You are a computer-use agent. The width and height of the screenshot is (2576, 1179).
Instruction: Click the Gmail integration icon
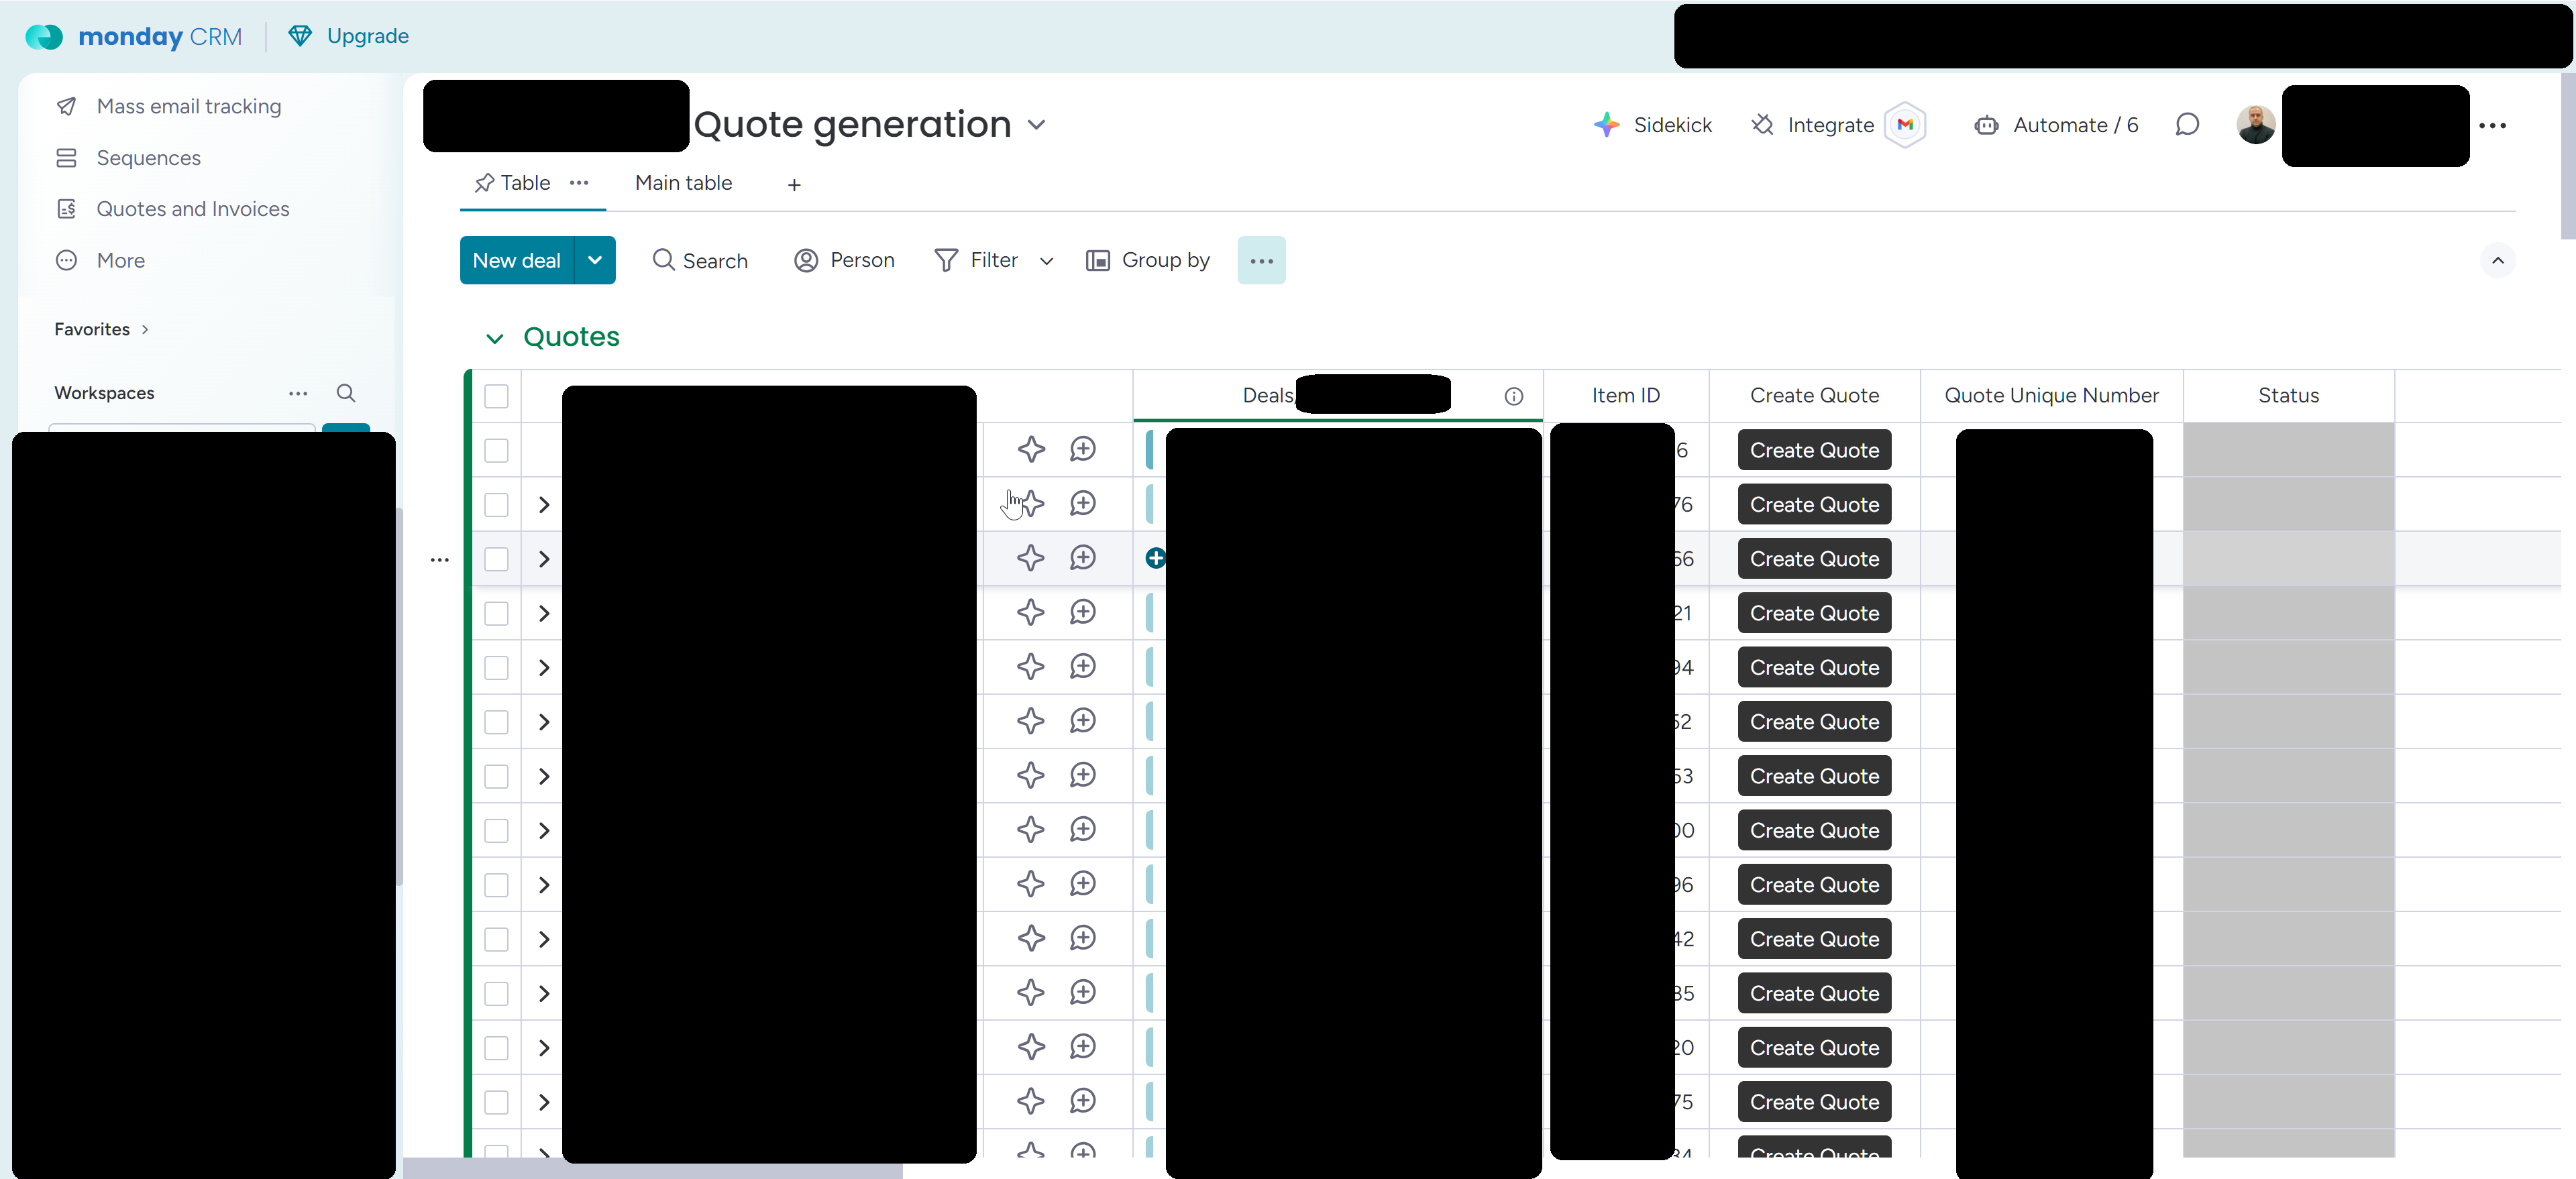(x=1904, y=125)
